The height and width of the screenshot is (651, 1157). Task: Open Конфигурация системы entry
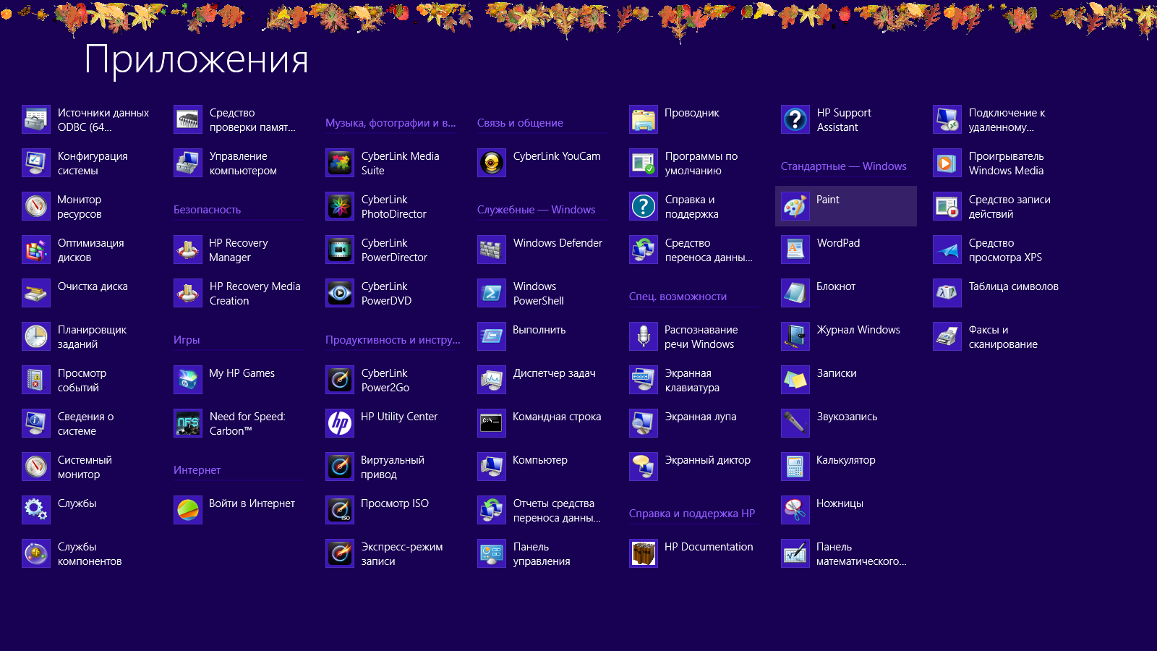[76, 163]
